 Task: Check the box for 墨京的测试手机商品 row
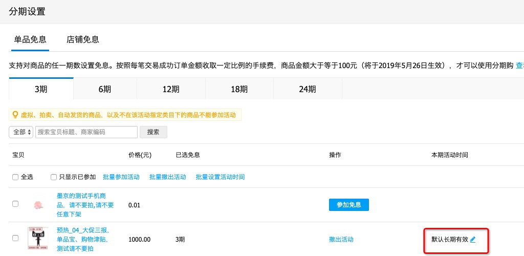pos(15,204)
